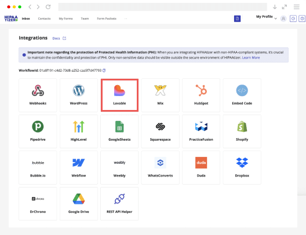Open the user avatar icon
This screenshot has width=306, height=235.
pyautogui.click(x=283, y=19)
